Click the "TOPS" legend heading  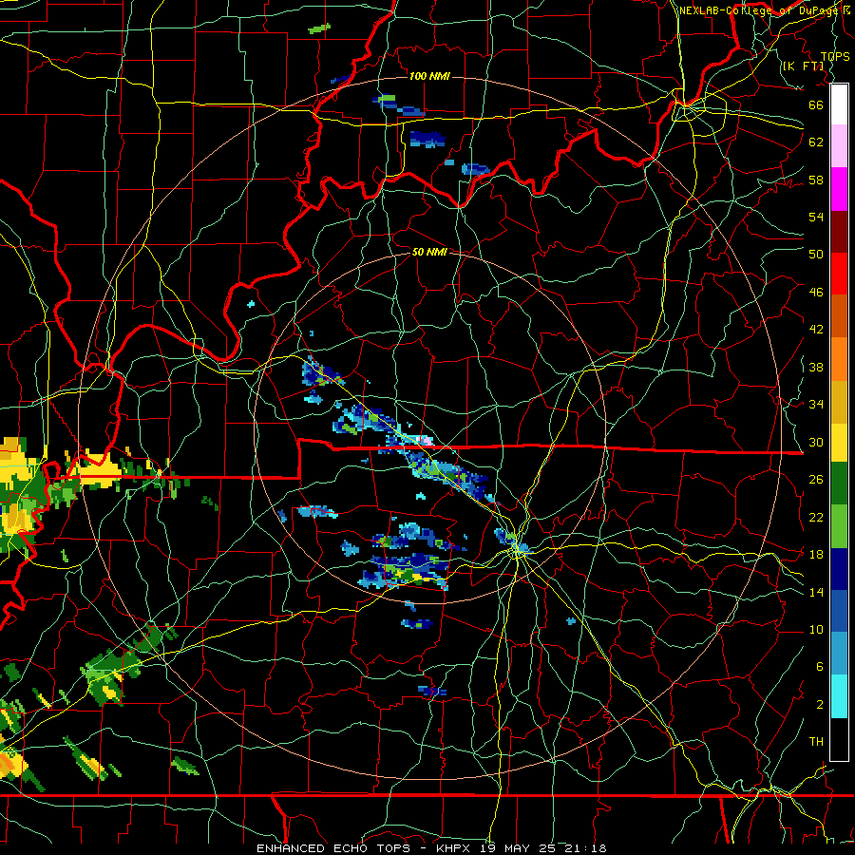click(835, 57)
